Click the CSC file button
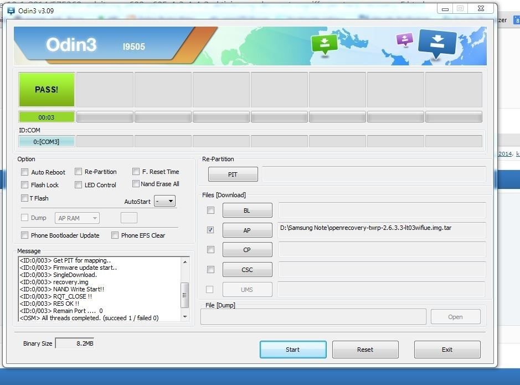 [x=247, y=270]
